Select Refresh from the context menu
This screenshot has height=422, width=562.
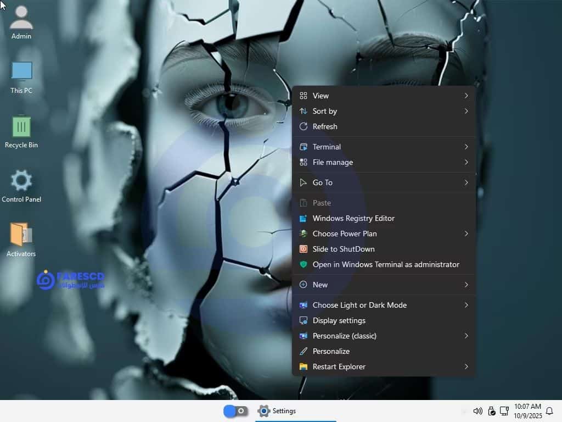pyautogui.click(x=325, y=126)
